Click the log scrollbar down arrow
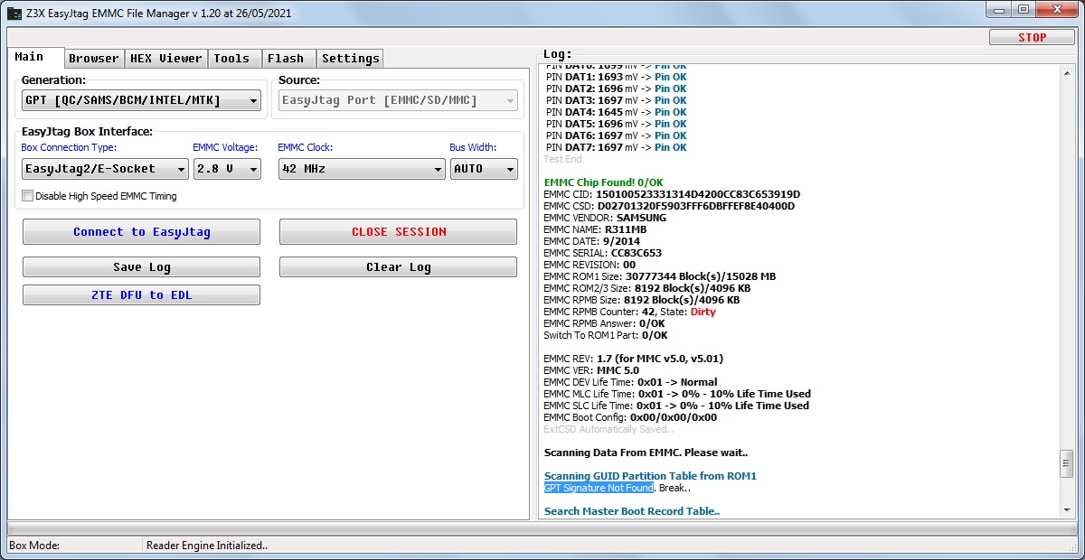The width and height of the screenshot is (1085, 560). coord(1066,512)
